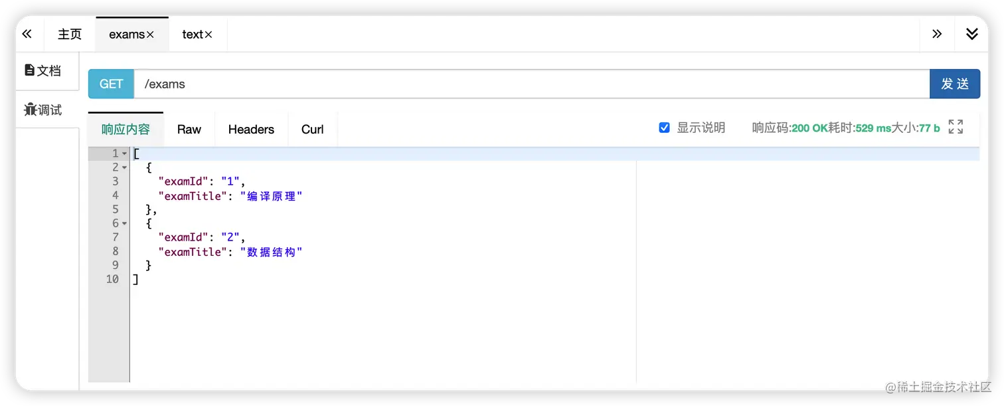The width and height of the screenshot is (1004, 406).
Task: Toggle the 显示说明 checkbox
Action: (x=664, y=128)
